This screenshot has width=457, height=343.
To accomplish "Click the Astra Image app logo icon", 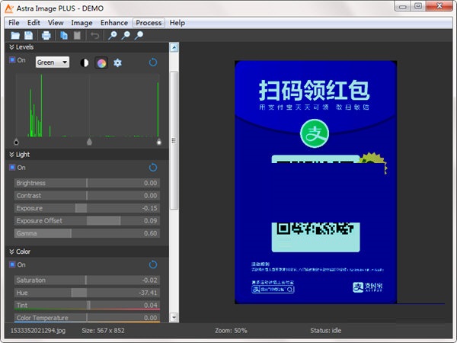I will pos(9,8).
